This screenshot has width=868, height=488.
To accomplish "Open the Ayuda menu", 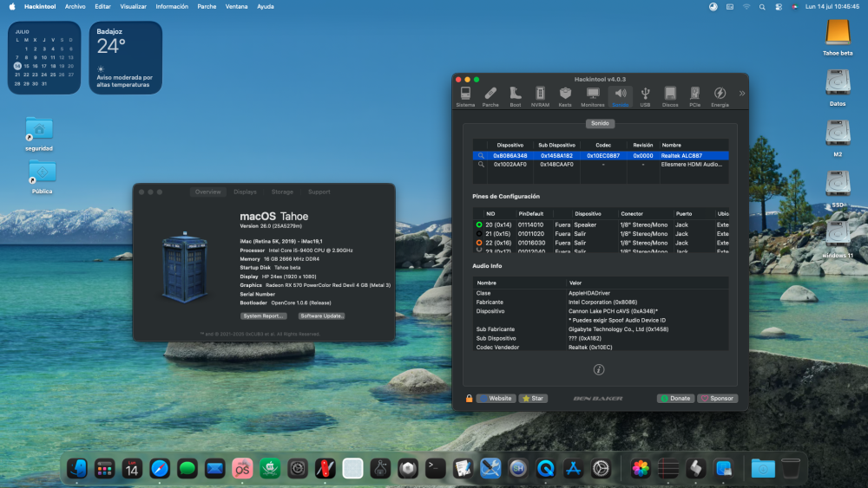I will (x=265, y=7).
